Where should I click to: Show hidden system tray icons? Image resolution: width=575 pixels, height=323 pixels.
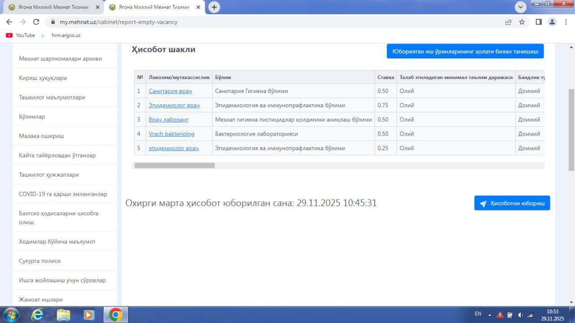[x=490, y=315]
